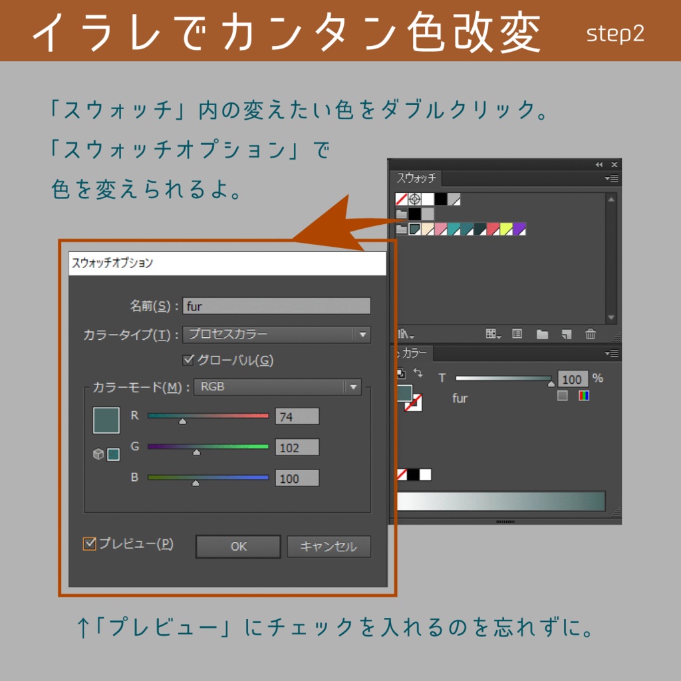This screenshot has width=681, height=681.
Task: Delete a swatch using the trash icon
Action: click(x=590, y=334)
